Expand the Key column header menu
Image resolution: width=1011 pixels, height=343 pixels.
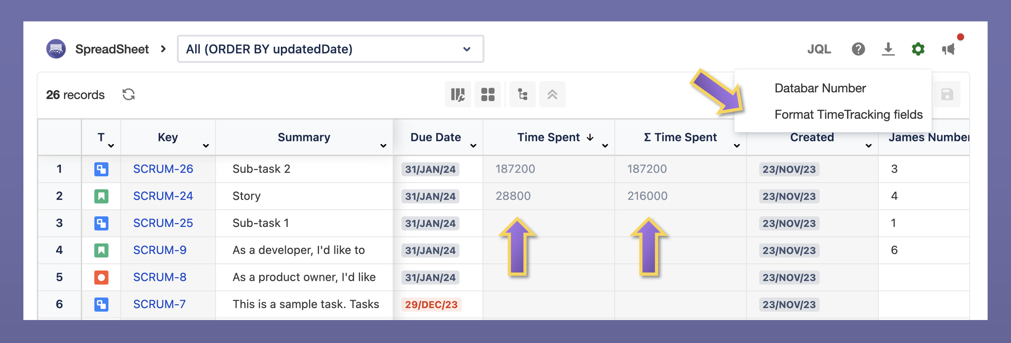tap(206, 146)
